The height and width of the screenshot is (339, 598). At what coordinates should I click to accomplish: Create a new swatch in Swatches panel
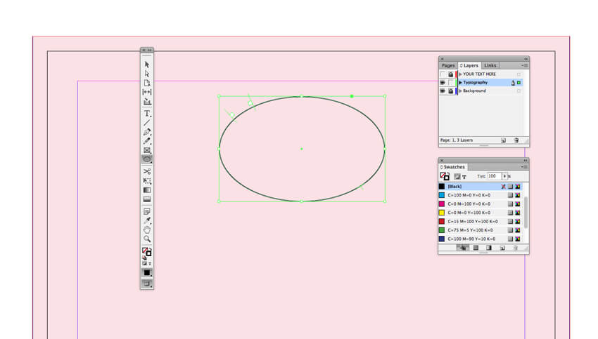coord(502,248)
